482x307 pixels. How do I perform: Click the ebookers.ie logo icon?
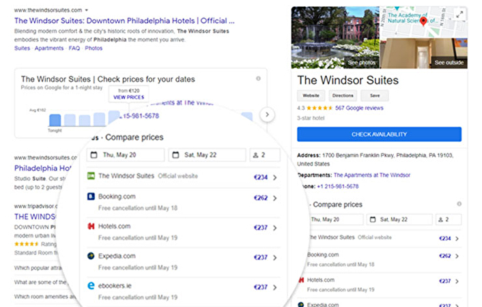(x=91, y=286)
